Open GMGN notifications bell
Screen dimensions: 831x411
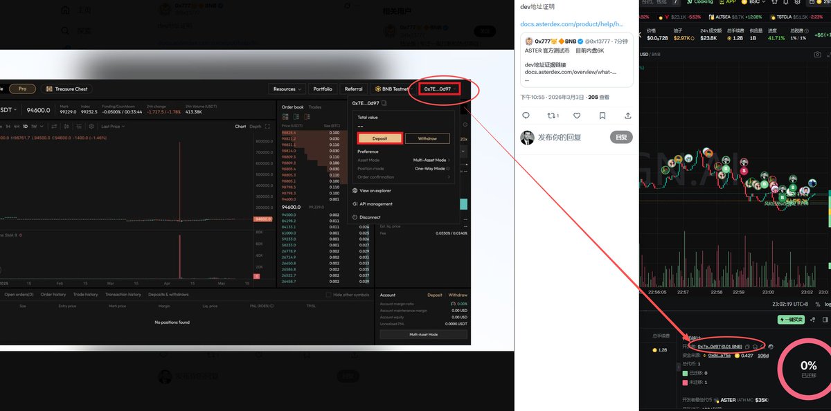coord(785,2)
